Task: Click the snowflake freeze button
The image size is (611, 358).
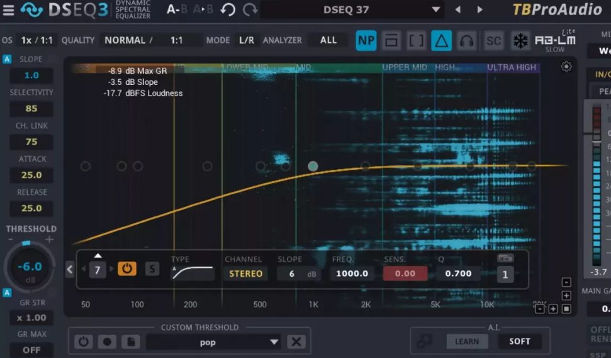Action: [520, 40]
